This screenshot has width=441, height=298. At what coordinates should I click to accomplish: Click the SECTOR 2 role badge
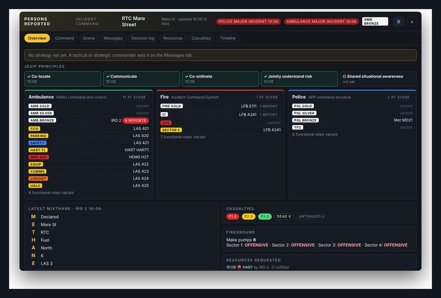pos(171,130)
